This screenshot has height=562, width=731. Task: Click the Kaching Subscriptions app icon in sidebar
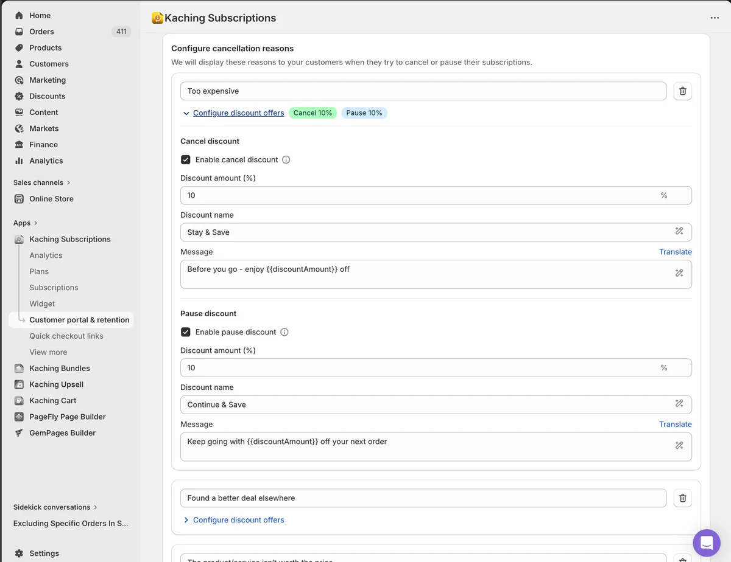19,239
